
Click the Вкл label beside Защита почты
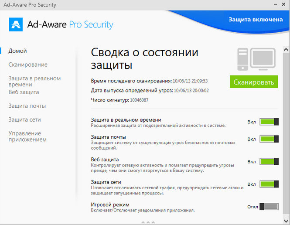[x=252, y=139]
